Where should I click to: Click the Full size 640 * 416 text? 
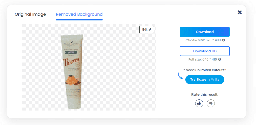pyautogui.click(x=203, y=59)
